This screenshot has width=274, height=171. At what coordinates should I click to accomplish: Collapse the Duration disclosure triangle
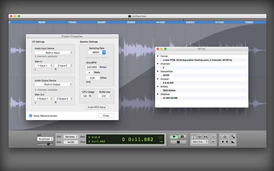pyautogui.click(x=158, y=79)
